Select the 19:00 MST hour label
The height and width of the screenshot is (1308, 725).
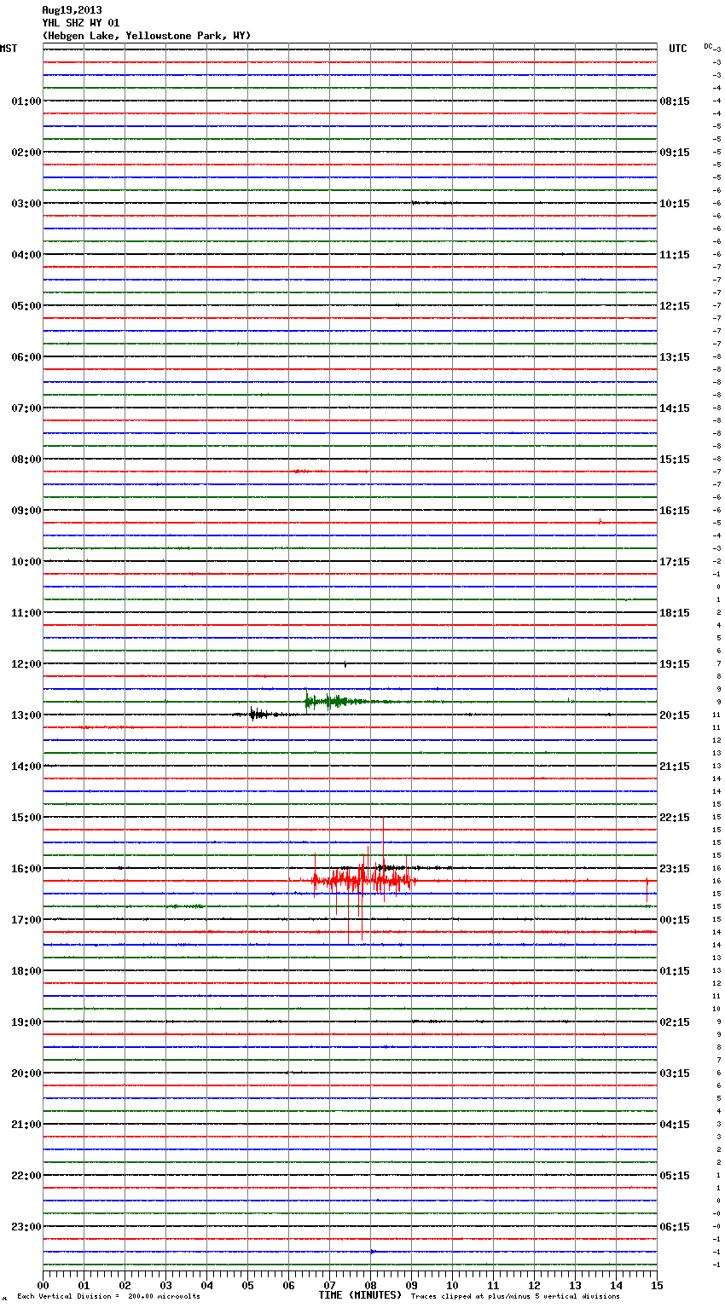pos(26,1022)
